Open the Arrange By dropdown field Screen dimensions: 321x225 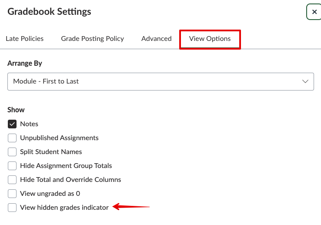pyautogui.click(x=160, y=81)
